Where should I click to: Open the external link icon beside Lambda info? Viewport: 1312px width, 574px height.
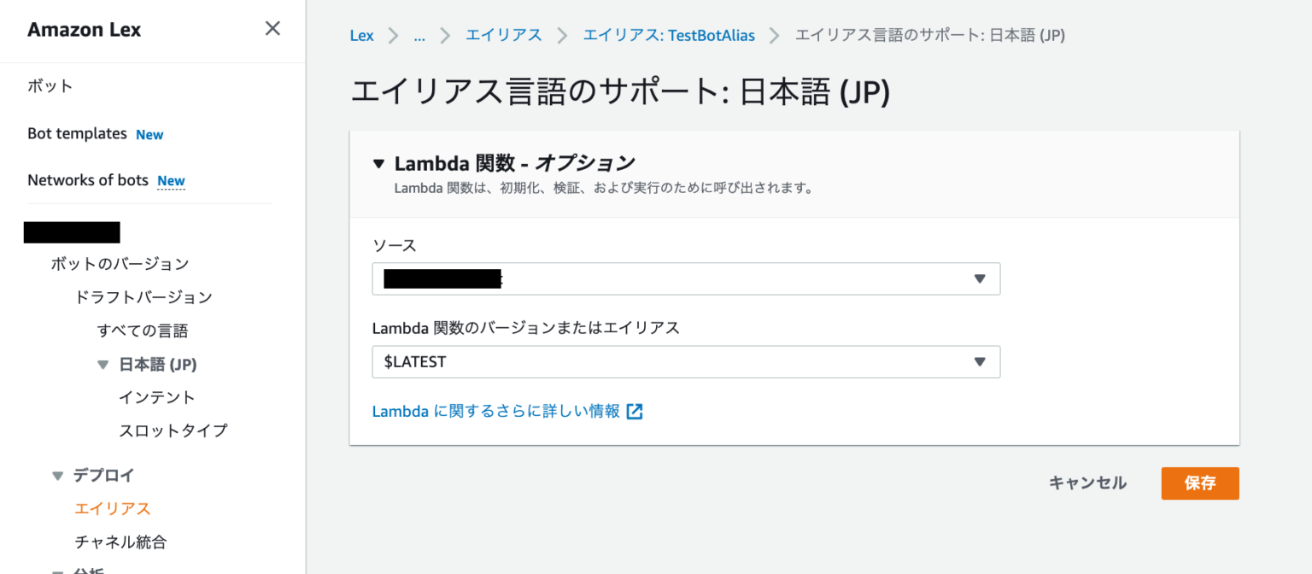pos(634,411)
